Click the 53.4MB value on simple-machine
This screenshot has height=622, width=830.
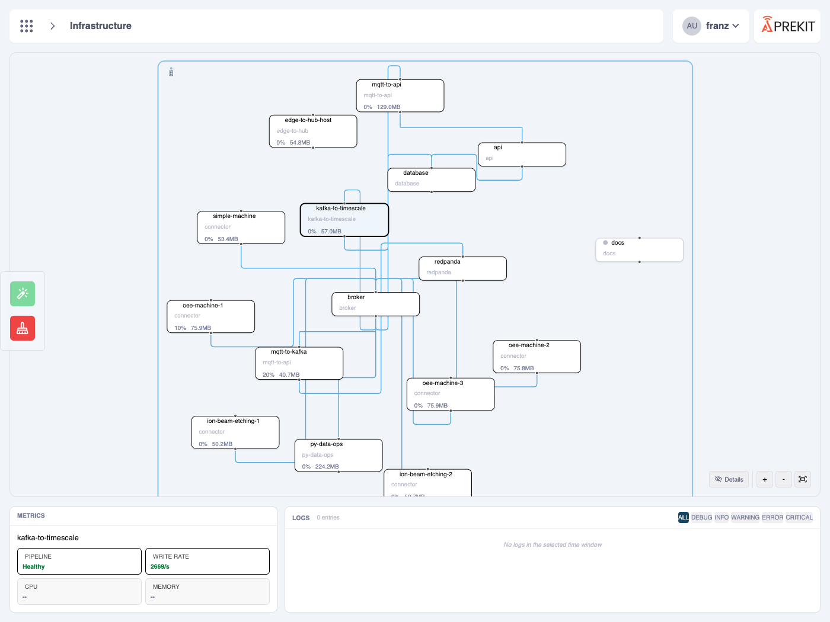[x=228, y=239]
